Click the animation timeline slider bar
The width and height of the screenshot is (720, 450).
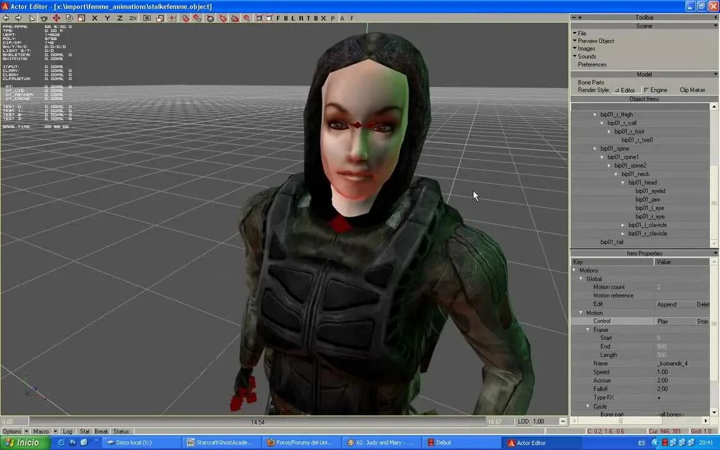(257, 421)
